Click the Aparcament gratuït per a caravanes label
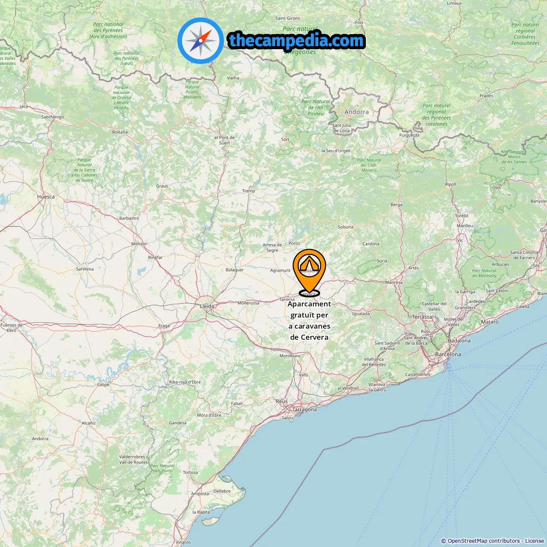This screenshot has height=547, width=547. 309,321
